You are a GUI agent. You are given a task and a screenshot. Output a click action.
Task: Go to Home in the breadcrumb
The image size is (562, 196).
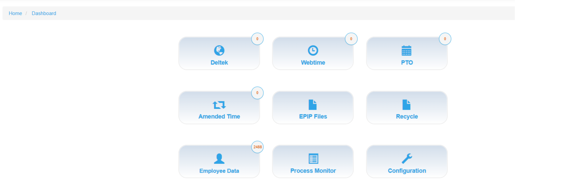(x=15, y=13)
